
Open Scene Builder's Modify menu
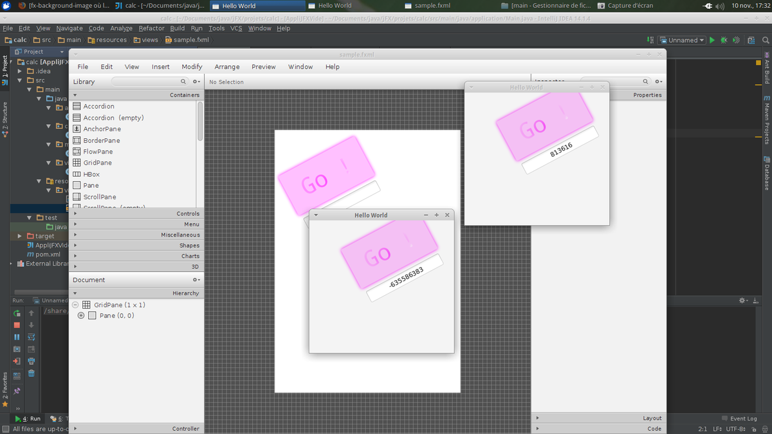[x=192, y=67]
